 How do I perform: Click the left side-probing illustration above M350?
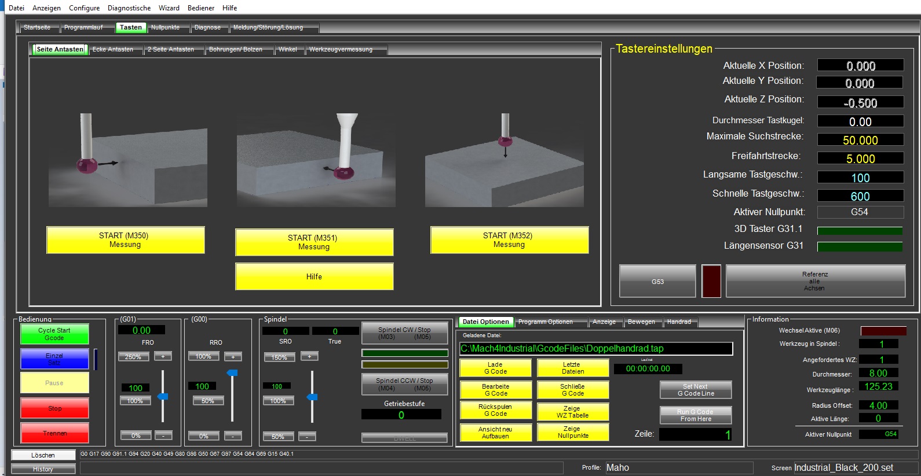coord(127,160)
